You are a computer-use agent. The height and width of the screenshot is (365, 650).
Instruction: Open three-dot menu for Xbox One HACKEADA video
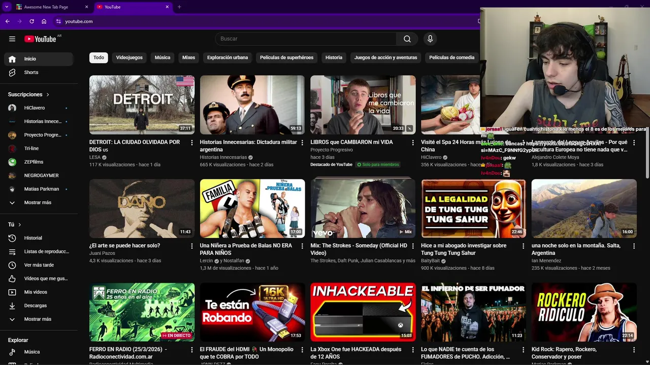click(413, 350)
